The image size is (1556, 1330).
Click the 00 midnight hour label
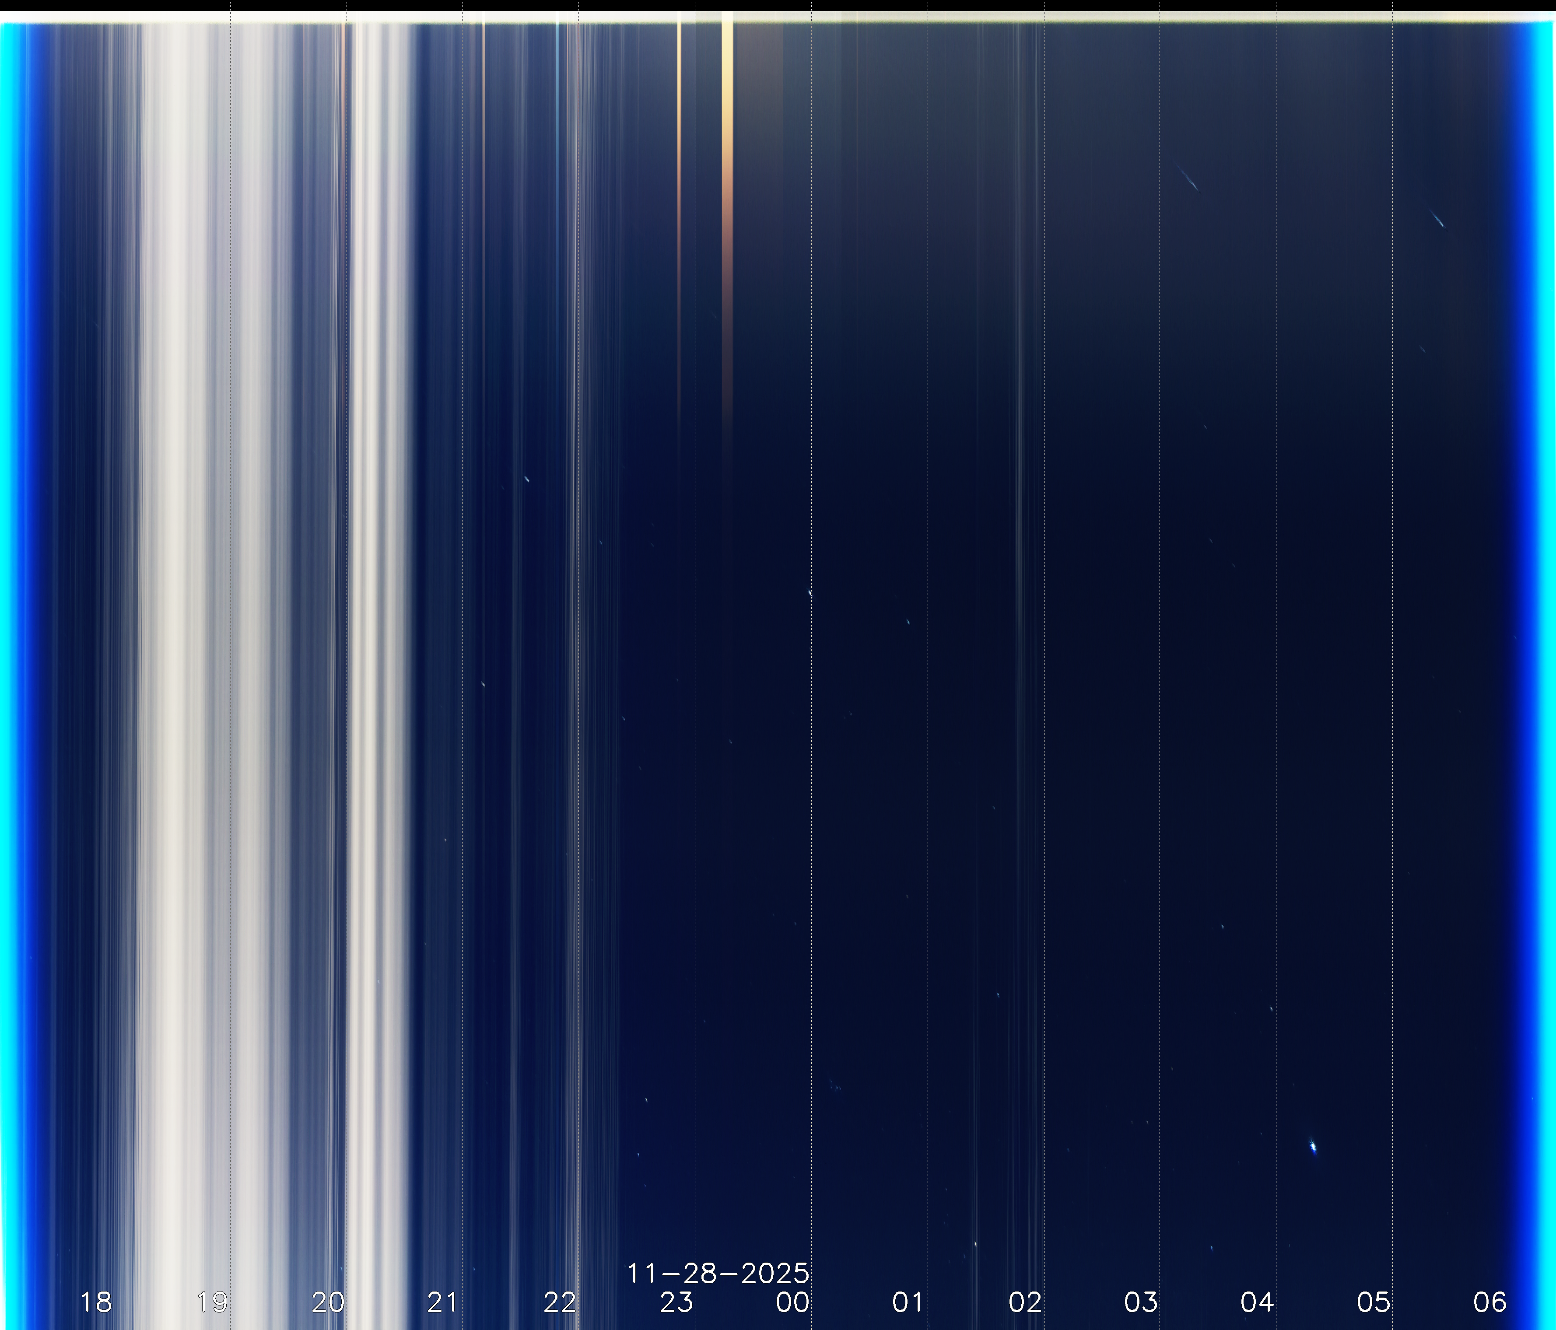coord(792,1302)
